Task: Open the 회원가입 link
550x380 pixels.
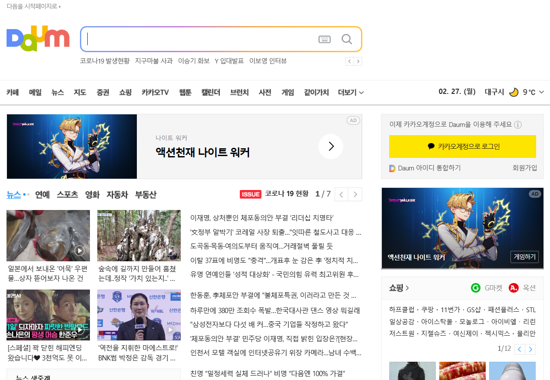Action: pyautogui.click(x=526, y=168)
